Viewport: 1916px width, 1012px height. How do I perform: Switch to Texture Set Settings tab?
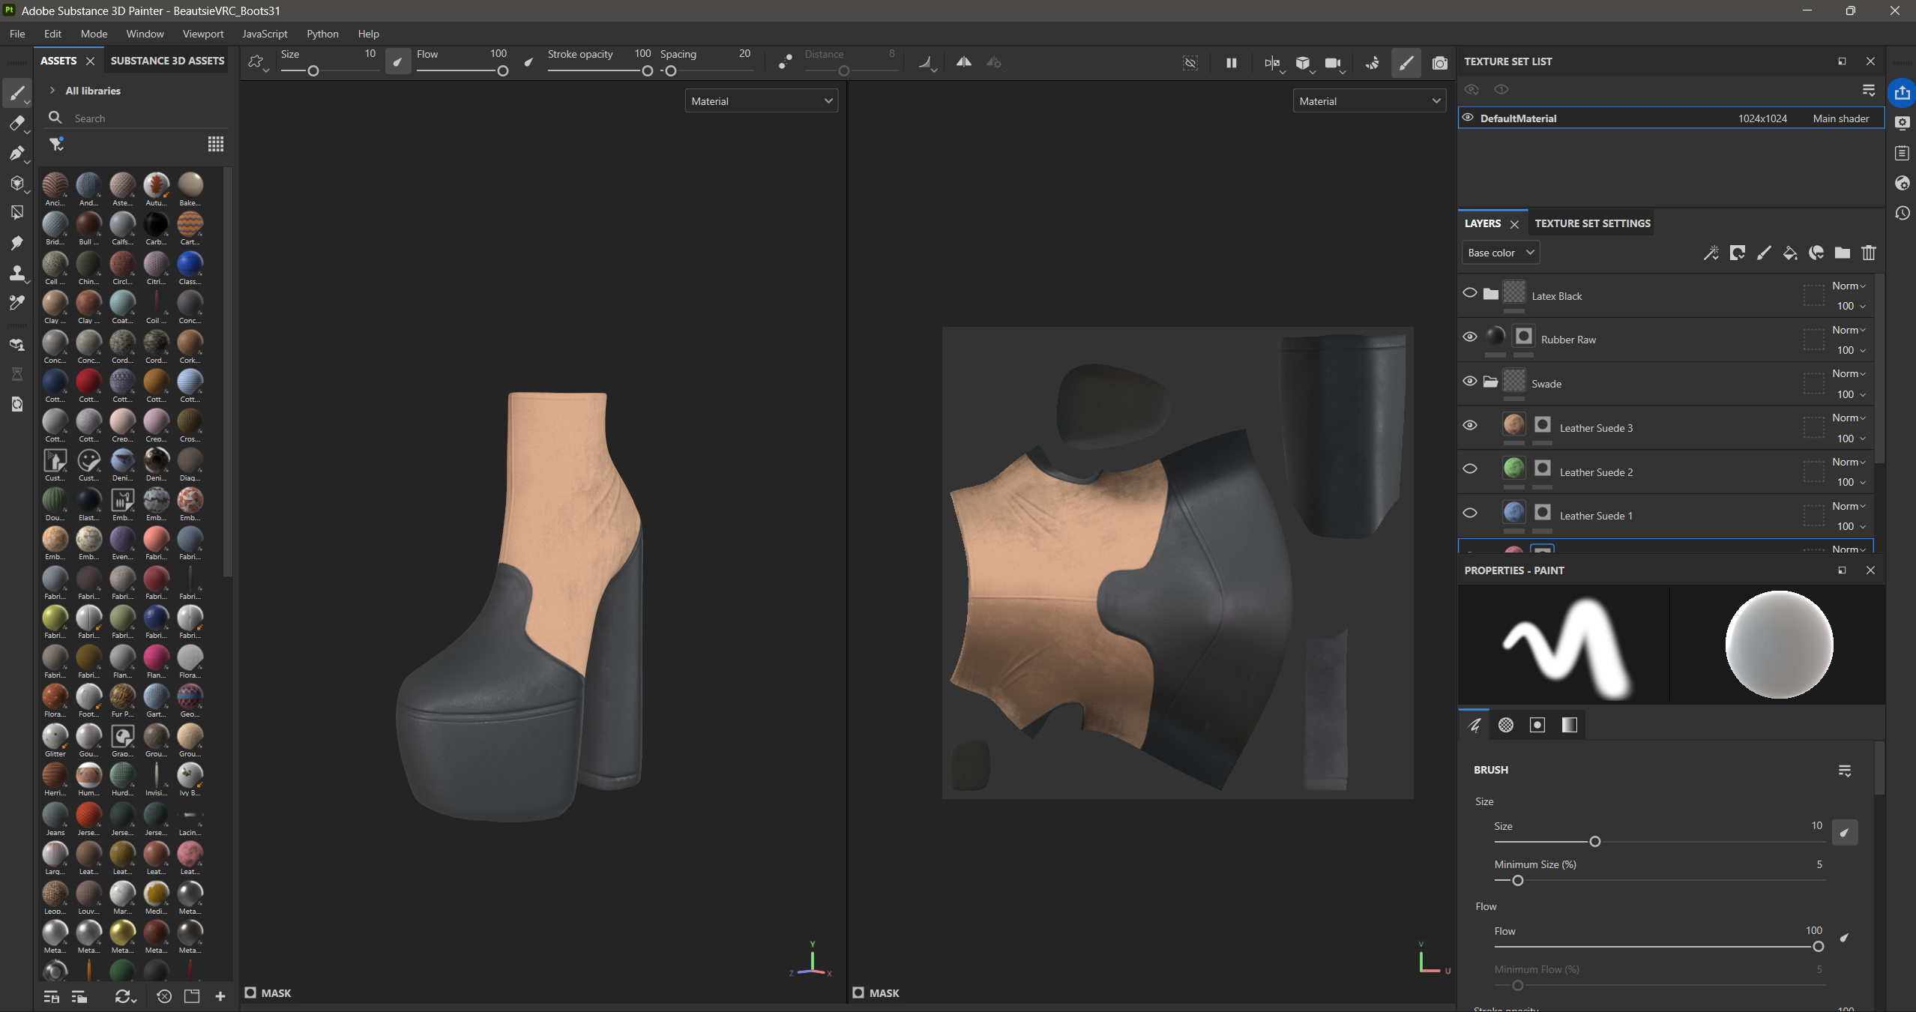[1592, 223]
